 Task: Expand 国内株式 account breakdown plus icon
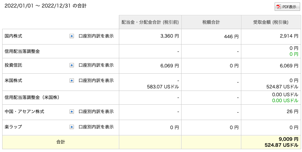(x=72, y=36)
